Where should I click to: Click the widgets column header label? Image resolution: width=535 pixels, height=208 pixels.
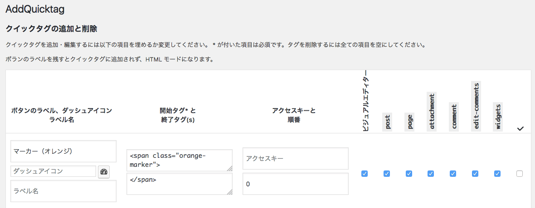[x=498, y=117]
